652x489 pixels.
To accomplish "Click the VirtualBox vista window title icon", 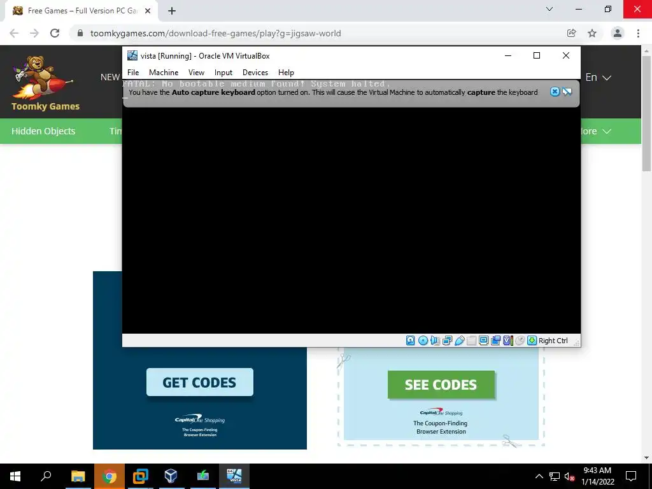I will (132, 56).
